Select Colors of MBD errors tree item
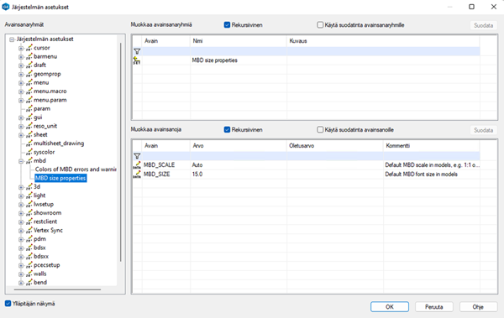This screenshot has width=504, height=318. pos(76,169)
